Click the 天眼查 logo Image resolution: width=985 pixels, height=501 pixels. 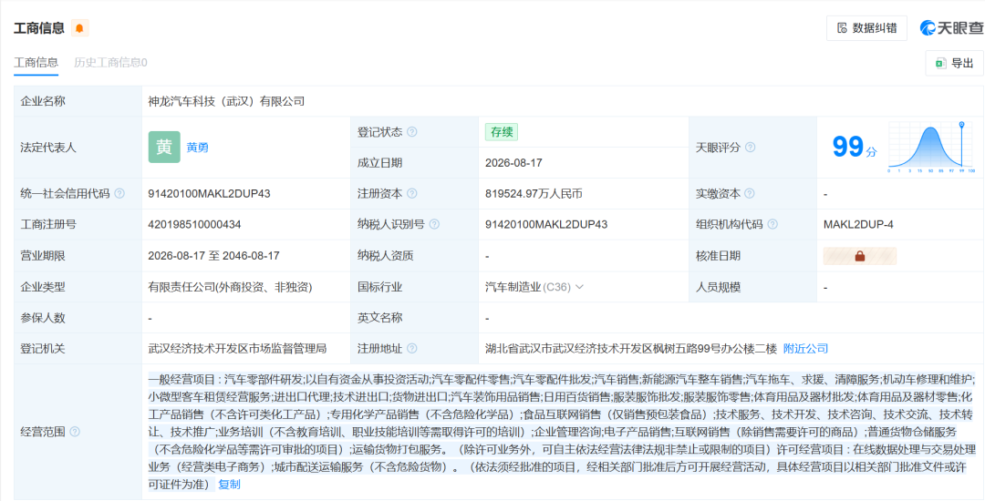coord(951,27)
